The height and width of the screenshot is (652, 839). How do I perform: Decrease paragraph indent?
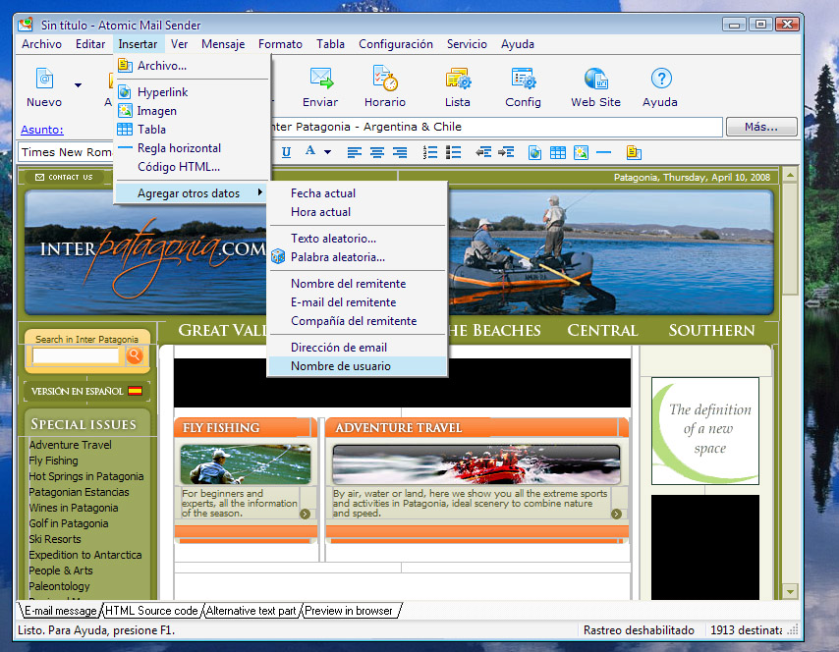point(483,153)
